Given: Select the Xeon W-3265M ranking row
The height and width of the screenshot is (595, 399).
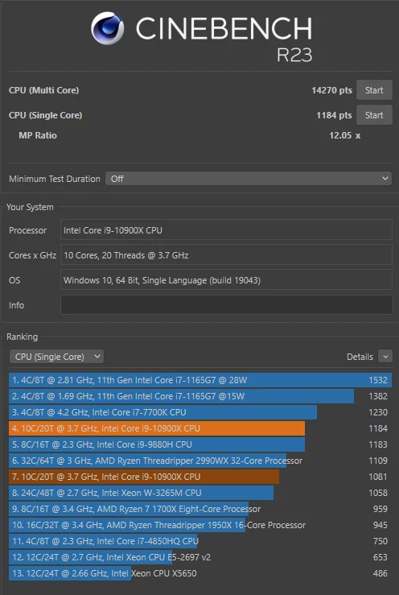Looking at the screenshot, I should [x=200, y=493].
